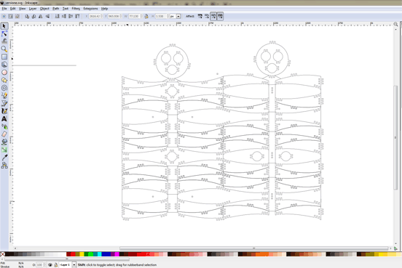Open the px units dropdown
This screenshot has width=402, height=268.
pos(178,17)
